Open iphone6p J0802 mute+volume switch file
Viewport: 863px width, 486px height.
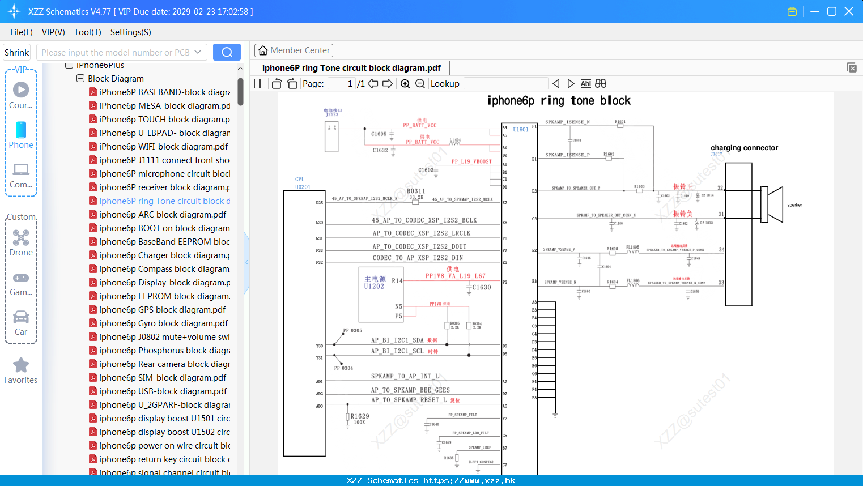[159, 336]
